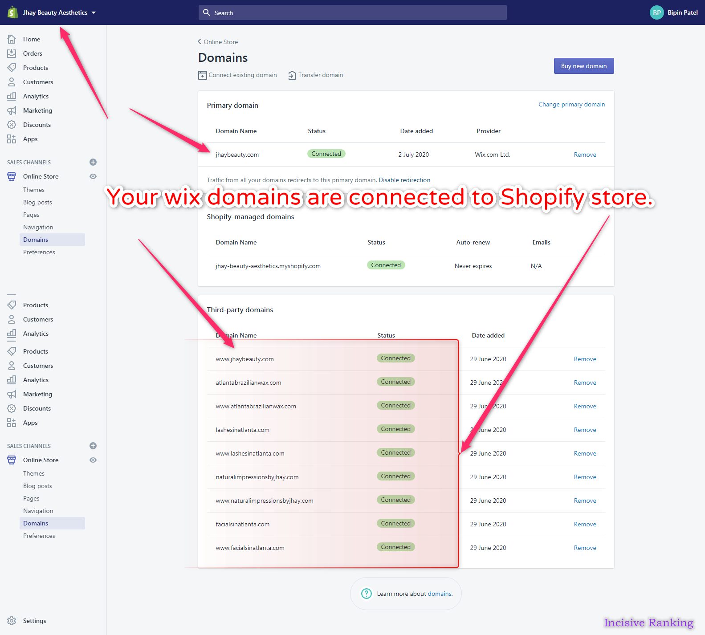Click the help question mark icon

(x=366, y=594)
